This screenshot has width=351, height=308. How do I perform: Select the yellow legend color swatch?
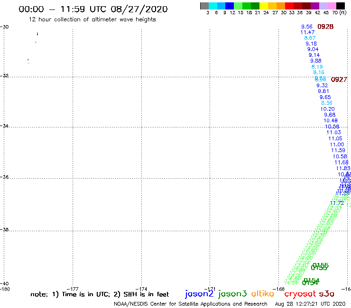(264, 6)
